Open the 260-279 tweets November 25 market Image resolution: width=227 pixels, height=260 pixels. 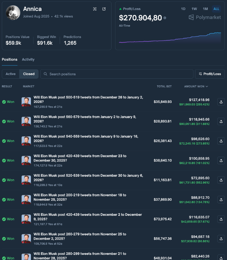[x=80, y=237]
